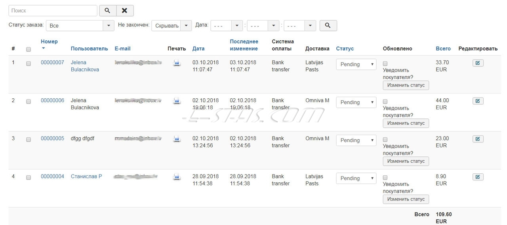Open user Станислав Р link
The height and width of the screenshot is (225, 507).
tap(86, 176)
